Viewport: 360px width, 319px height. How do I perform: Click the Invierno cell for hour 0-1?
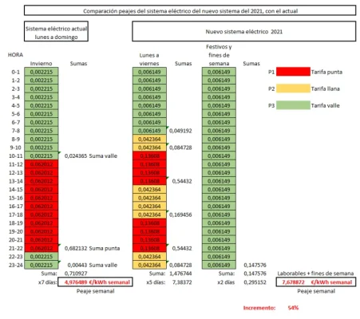(42, 72)
